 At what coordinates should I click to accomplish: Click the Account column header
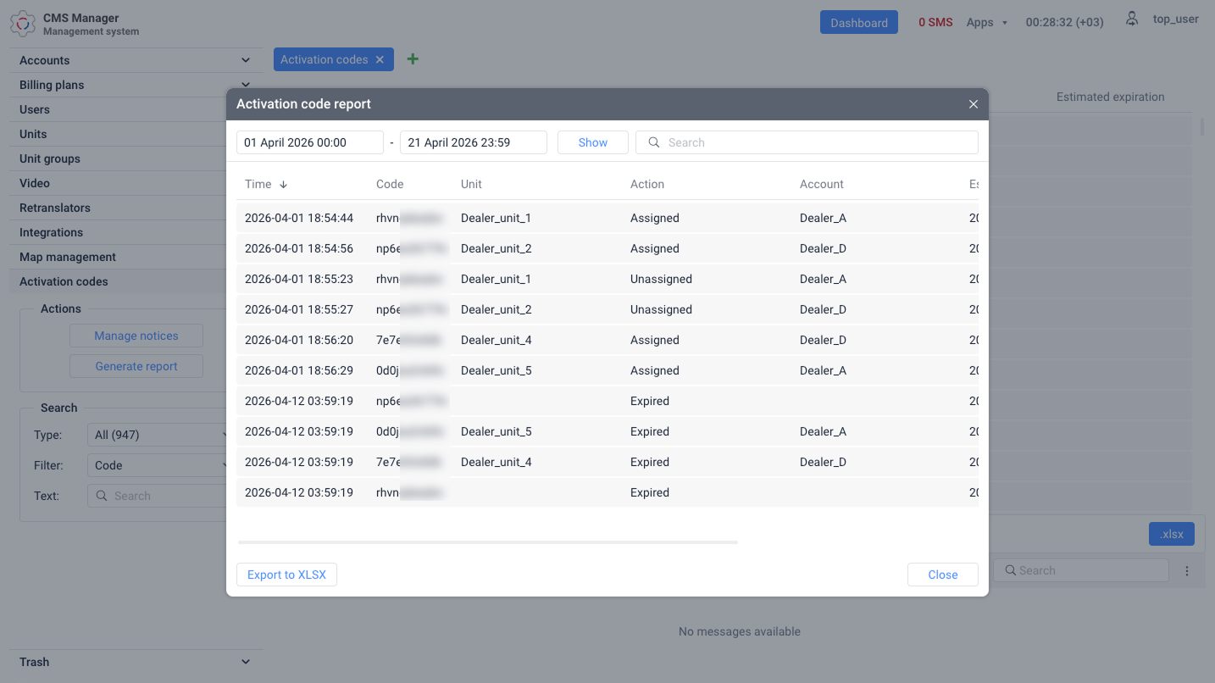[822, 184]
